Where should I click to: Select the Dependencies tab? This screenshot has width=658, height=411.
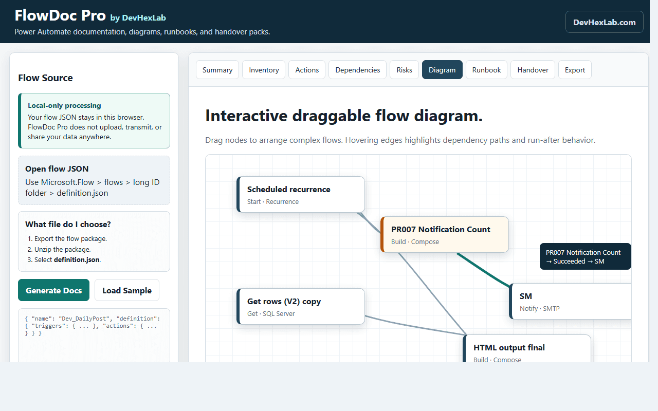[x=358, y=70]
